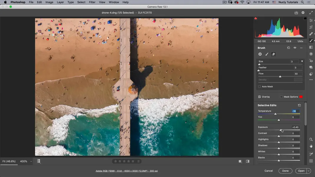Click the Open button
Screen dimensions: 315x177
tap(301, 171)
